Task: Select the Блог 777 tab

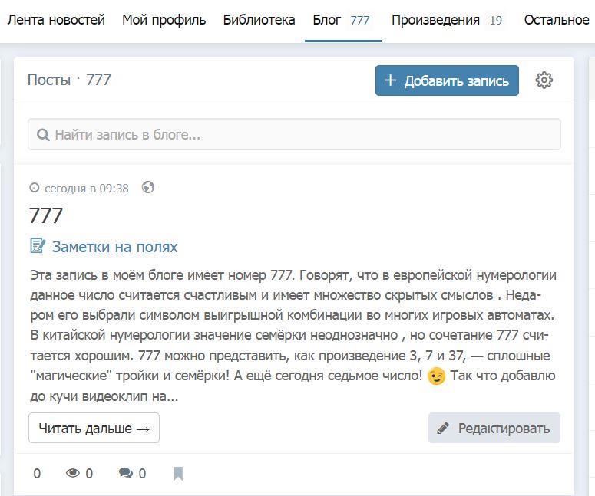Action: [x=342, y=20]
